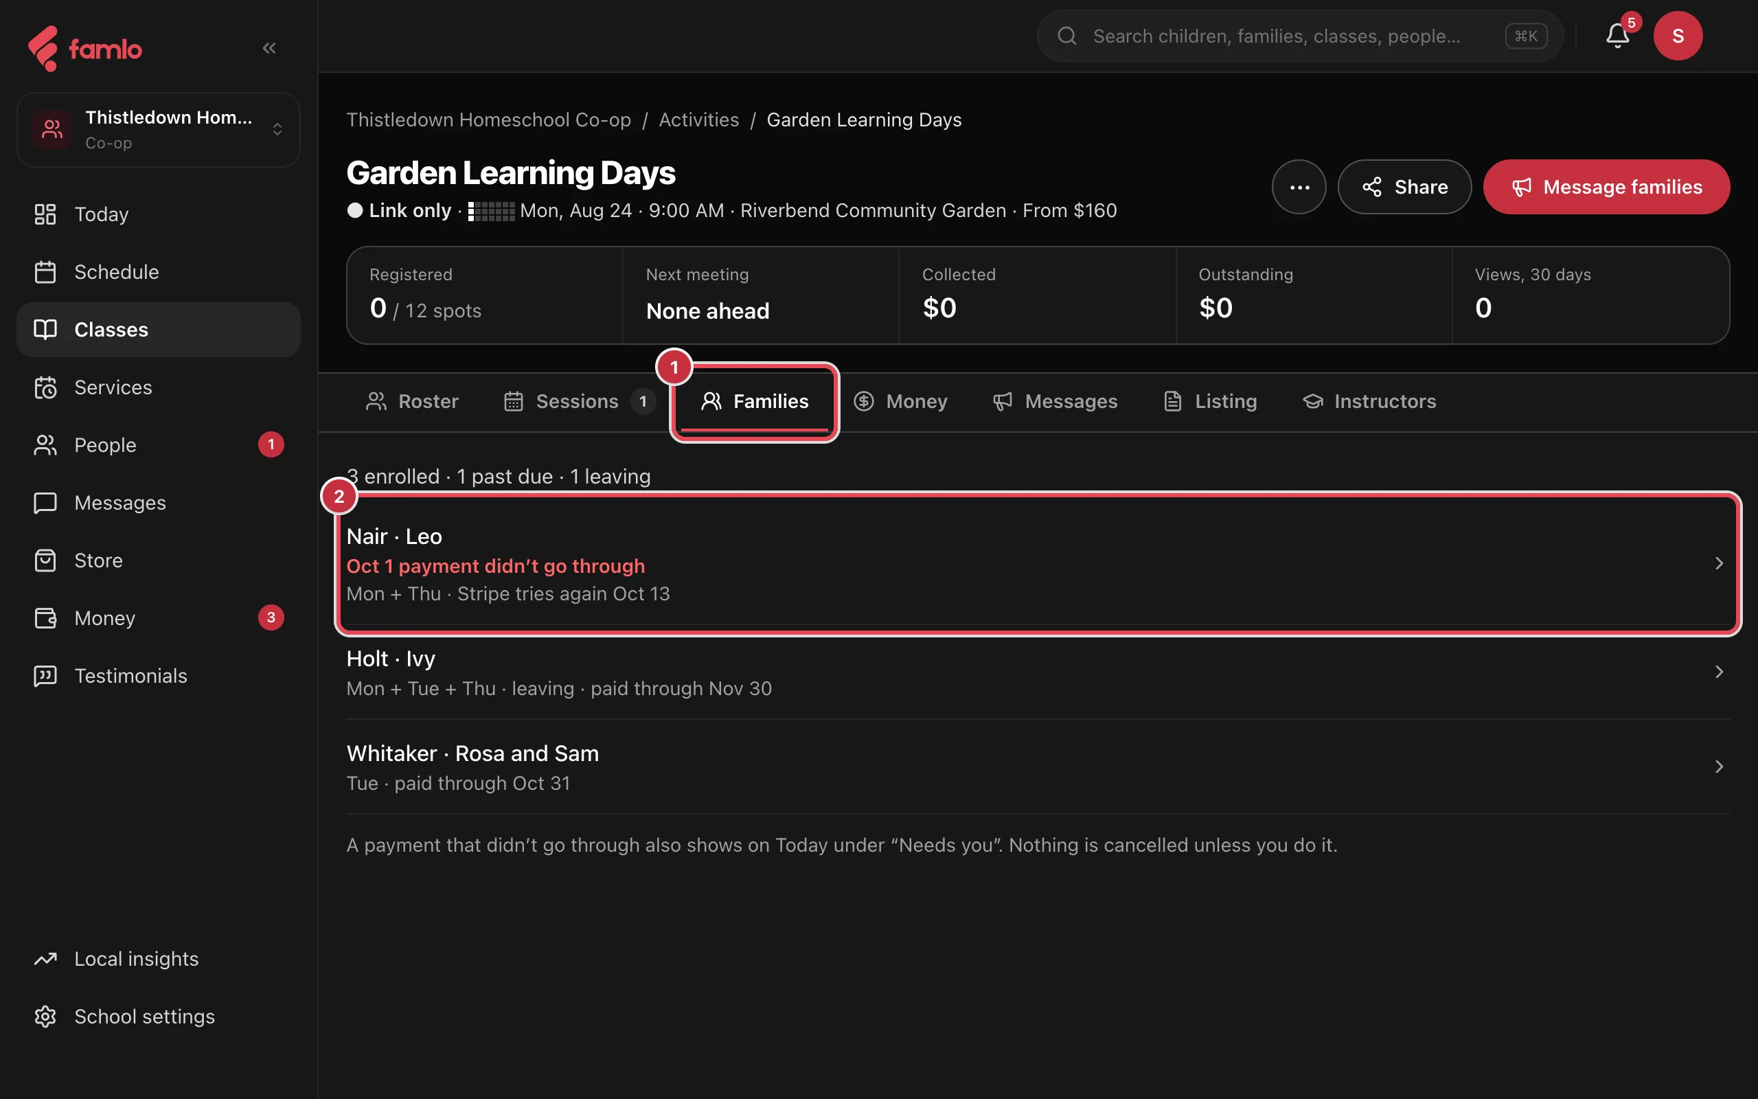The width and height of the screenshot is (1758, 1099).
Task: Switch to the Listing tab
Action: (x=1209, y=401)
